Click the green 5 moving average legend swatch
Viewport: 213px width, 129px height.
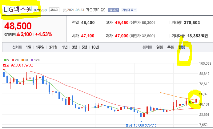coord(6,60)
